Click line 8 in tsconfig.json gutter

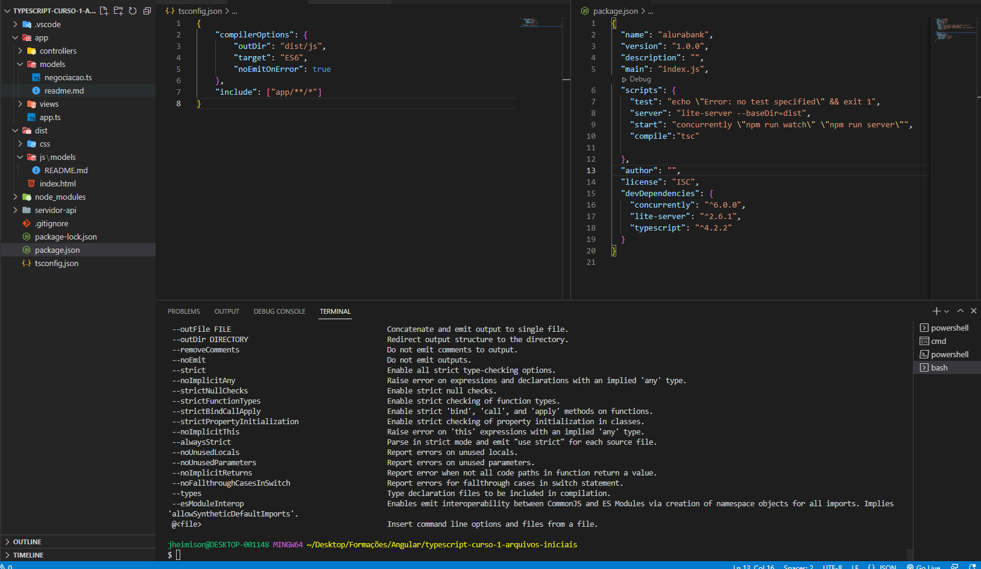click(178, 104)
